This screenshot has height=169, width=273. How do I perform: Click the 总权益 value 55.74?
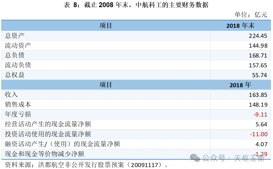point(260,75)
